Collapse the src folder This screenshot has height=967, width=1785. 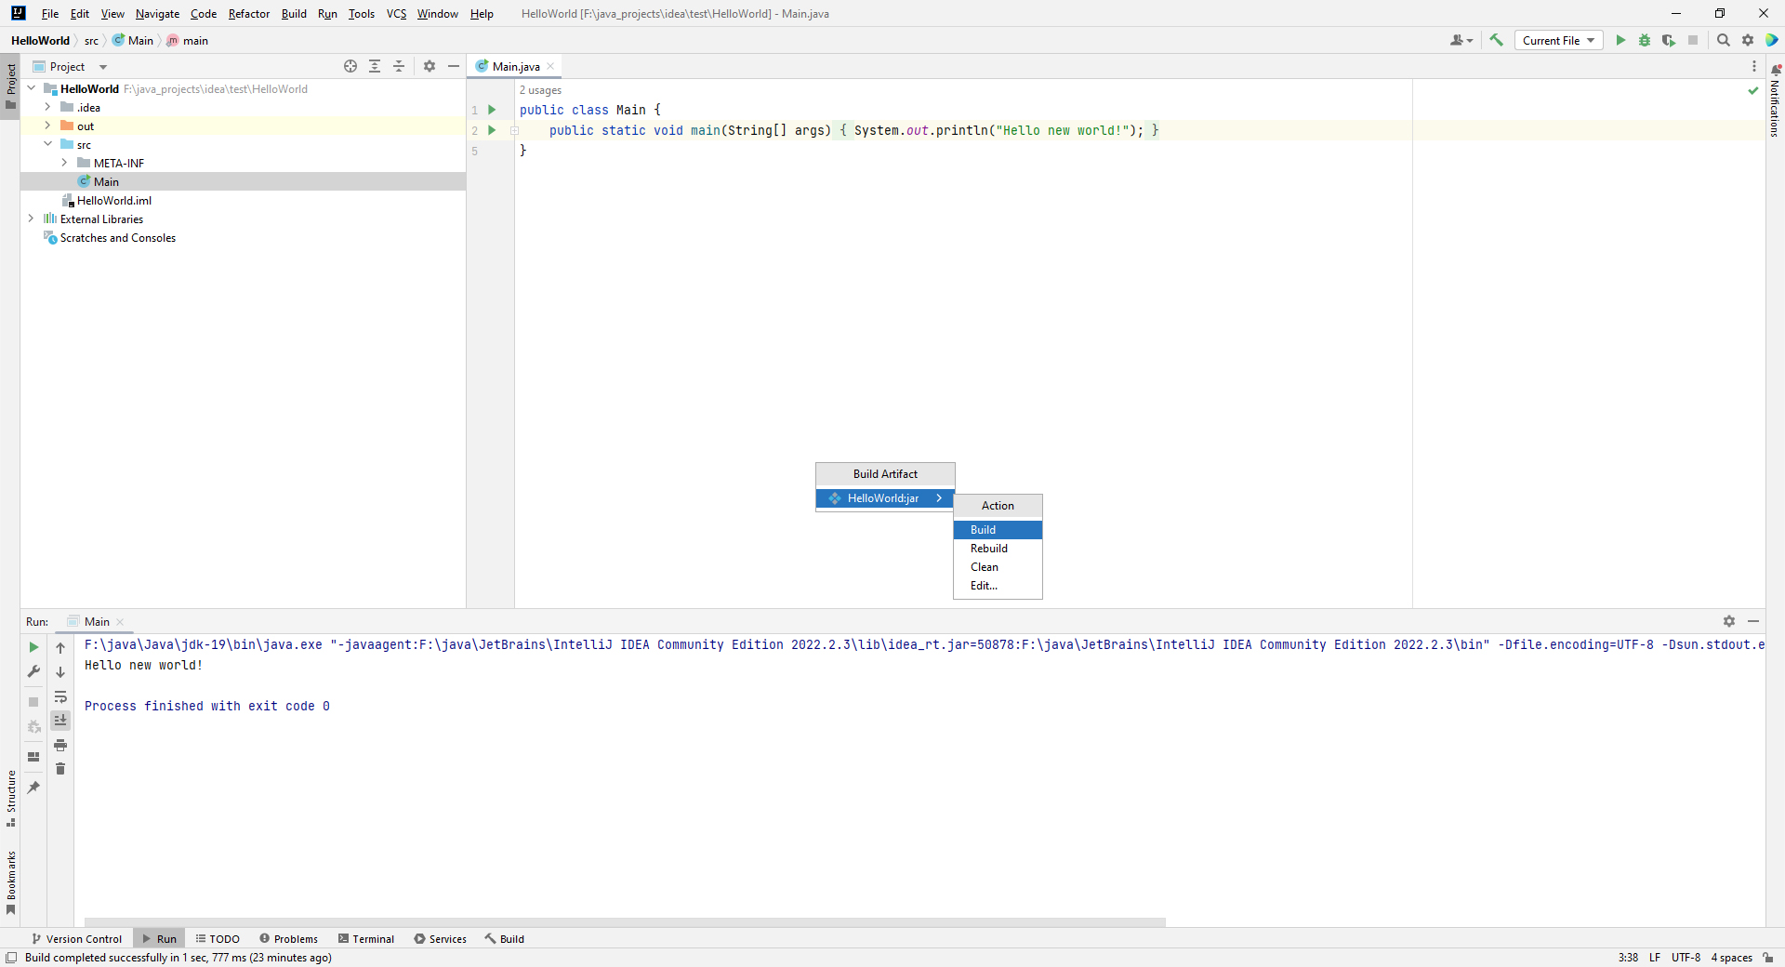click(47, 144)
